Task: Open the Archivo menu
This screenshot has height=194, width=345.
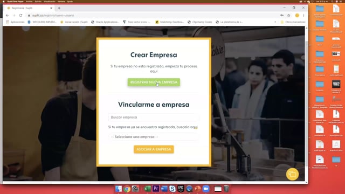Action: pyautogui.click(x=29, y=2)
